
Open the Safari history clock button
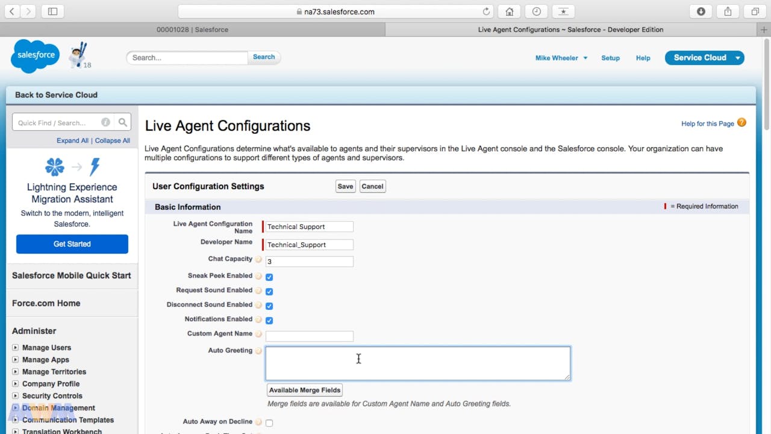coord(536,11)
